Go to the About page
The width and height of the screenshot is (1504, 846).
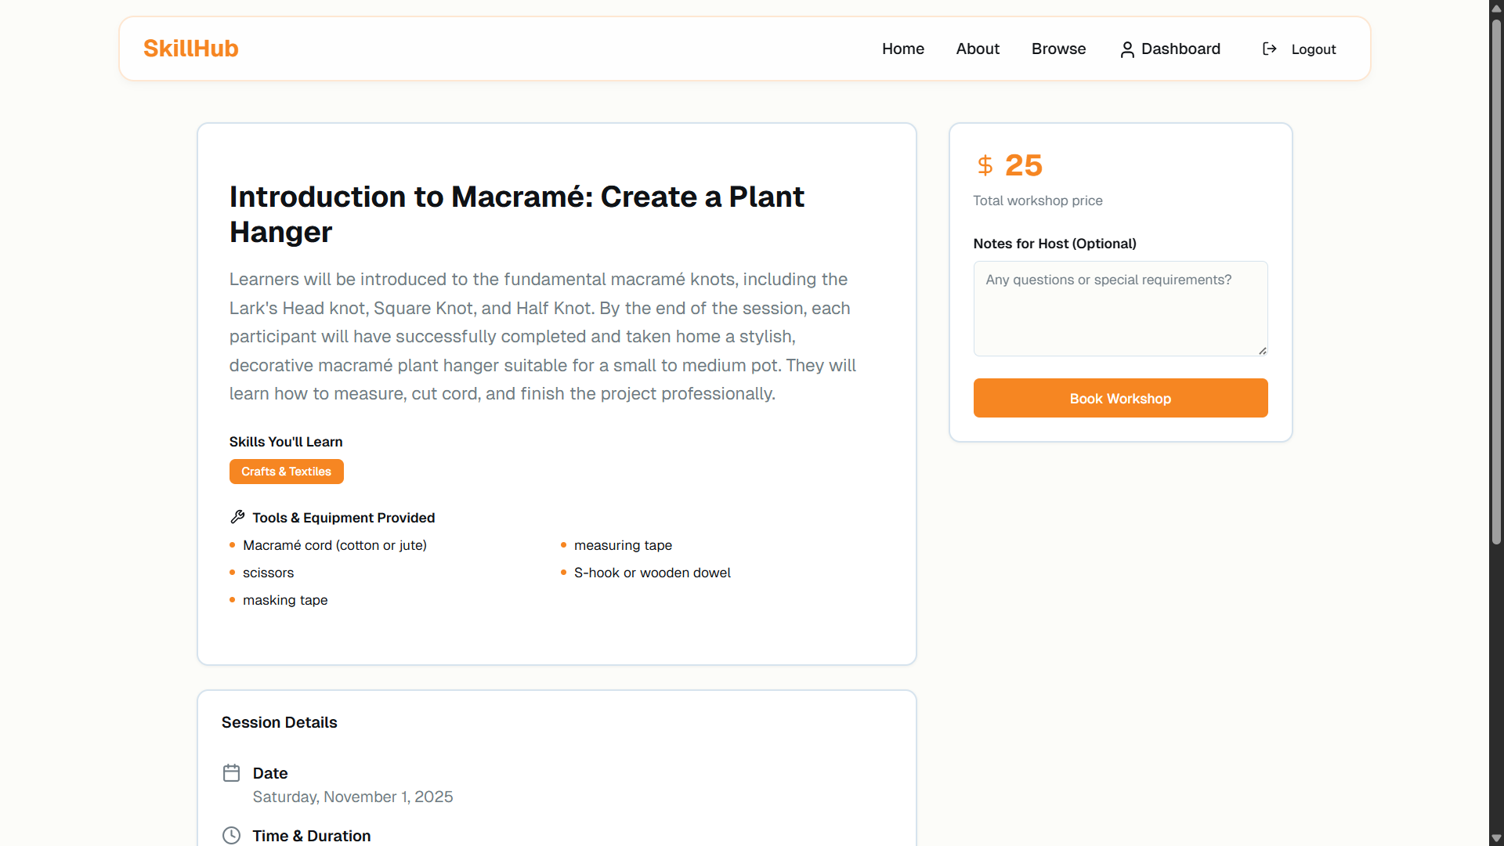[978, 49]
